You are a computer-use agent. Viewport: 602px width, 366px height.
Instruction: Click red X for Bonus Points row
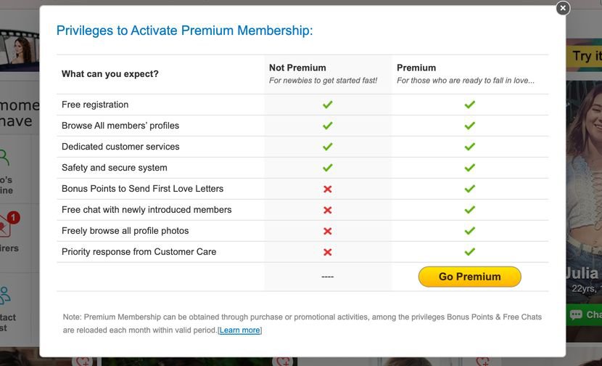[x=328, y=189]
